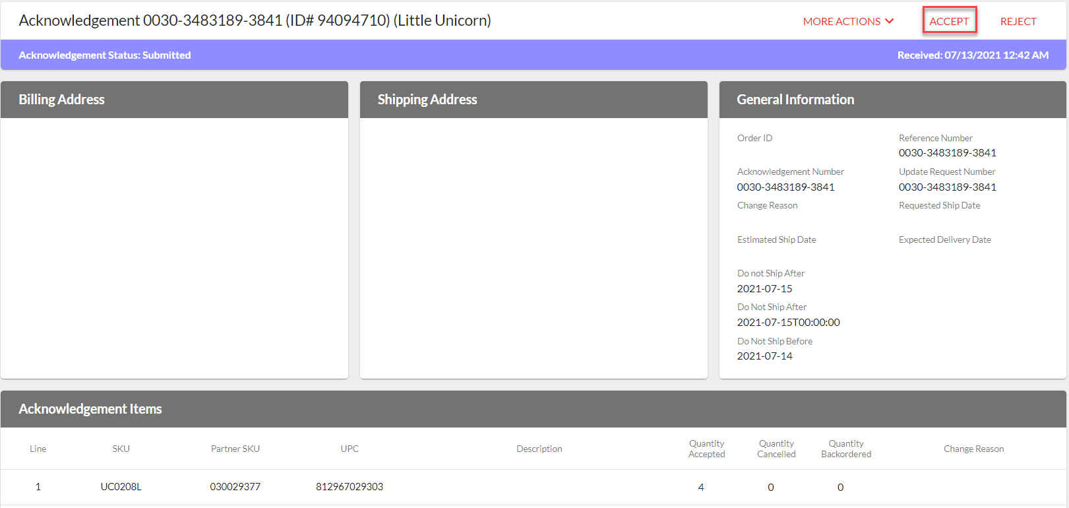The width and height of the screenshot is (1069, 508).
Task: Click the Partner SKU column header
Action: (235, 449)
